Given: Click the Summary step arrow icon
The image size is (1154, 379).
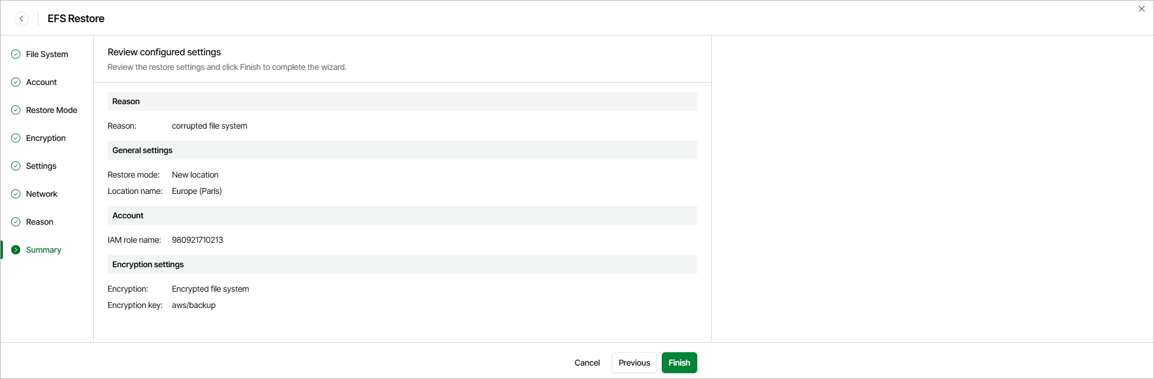Looking at the screenshot, I should [16, 250].
